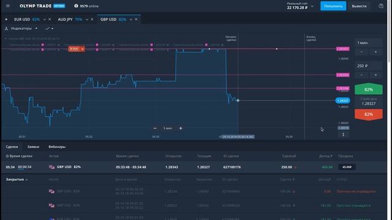Click the blue current price label 1.28327

point(342,100)
